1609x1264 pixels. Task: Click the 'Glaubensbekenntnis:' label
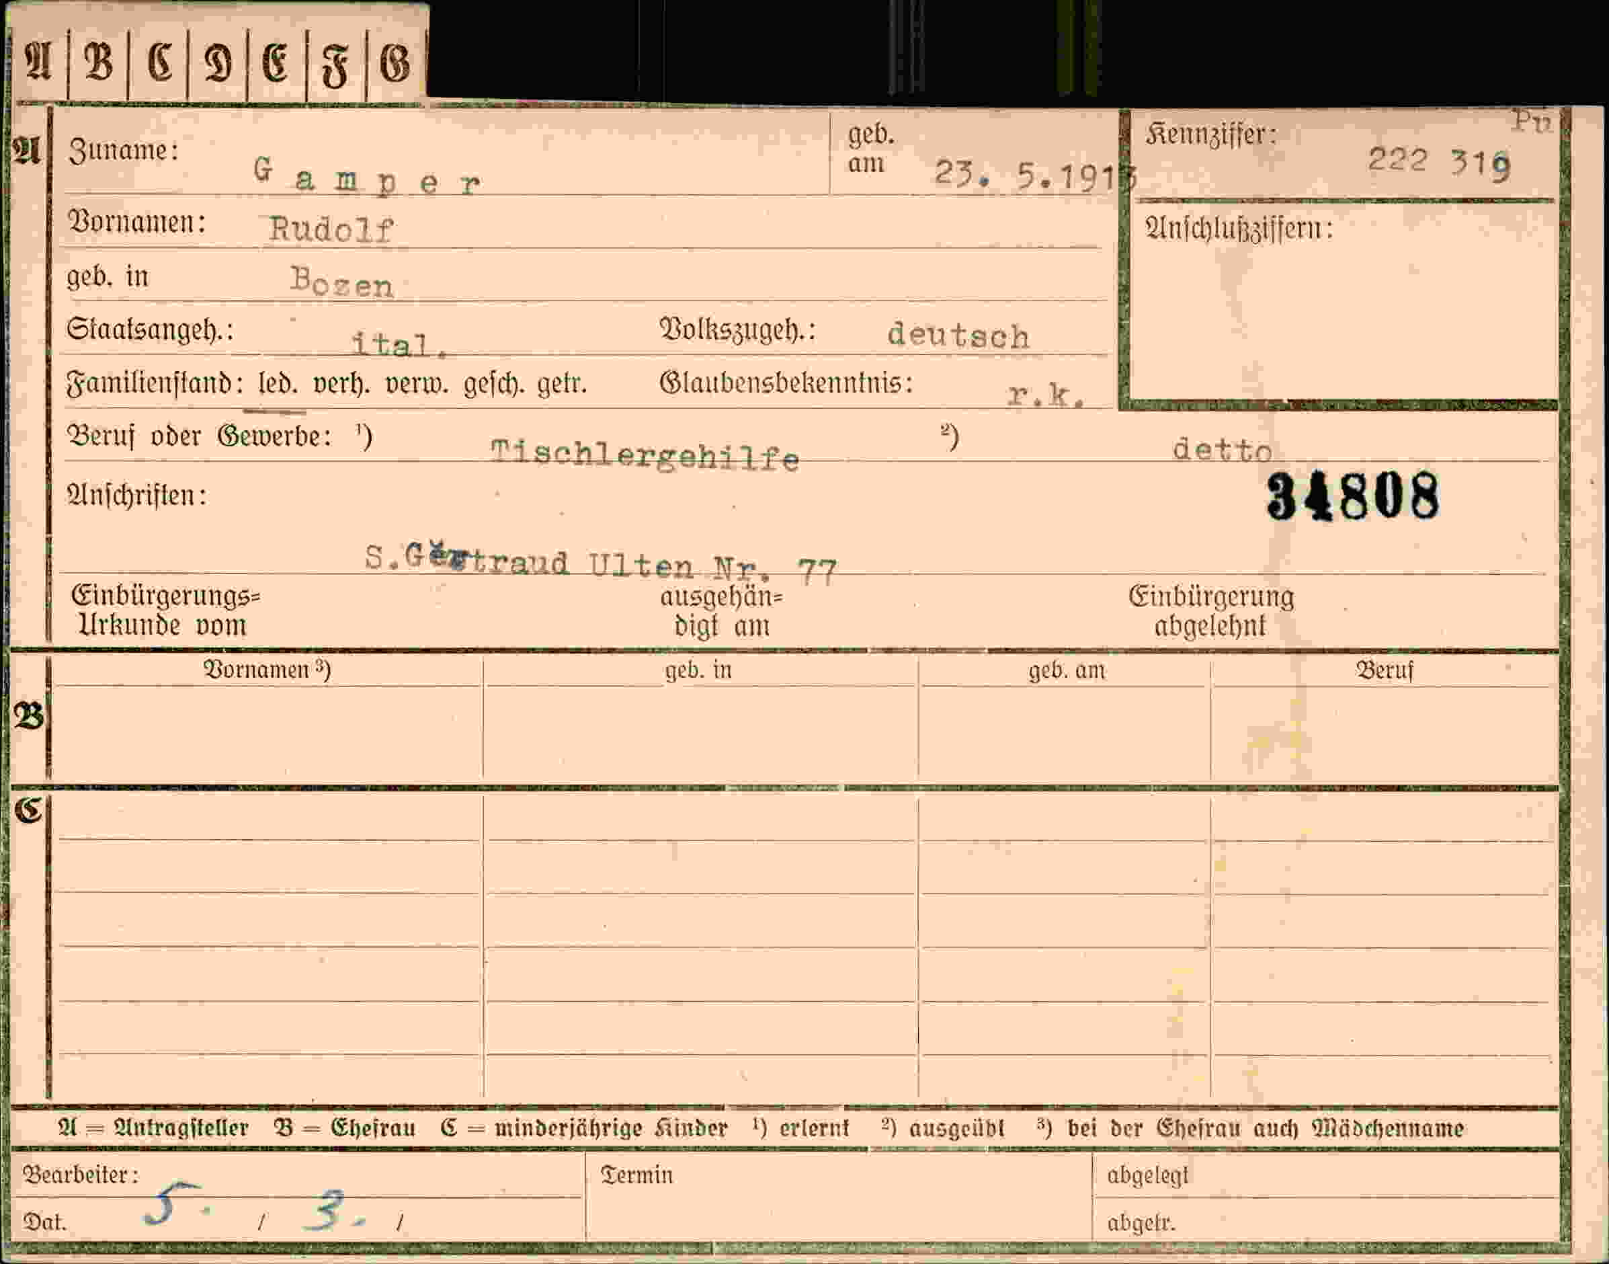(x=786, y=383)
